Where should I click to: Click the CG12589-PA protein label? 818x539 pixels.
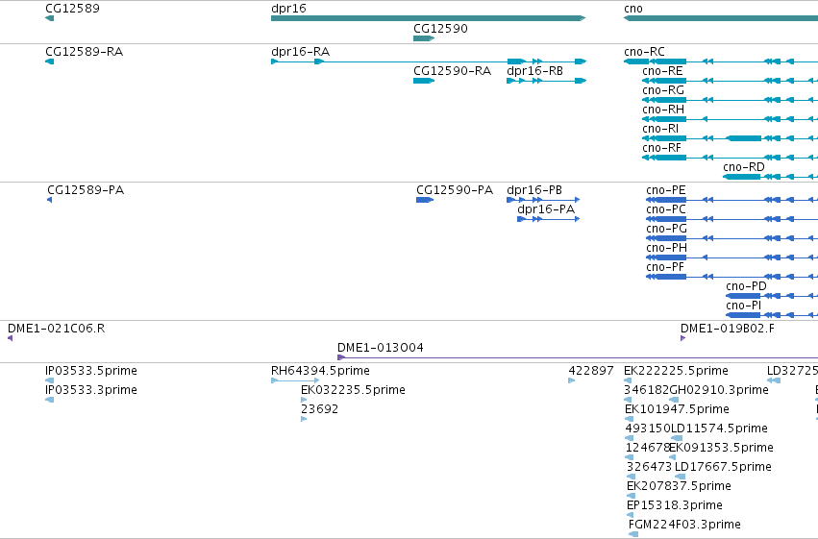(86, 190)
